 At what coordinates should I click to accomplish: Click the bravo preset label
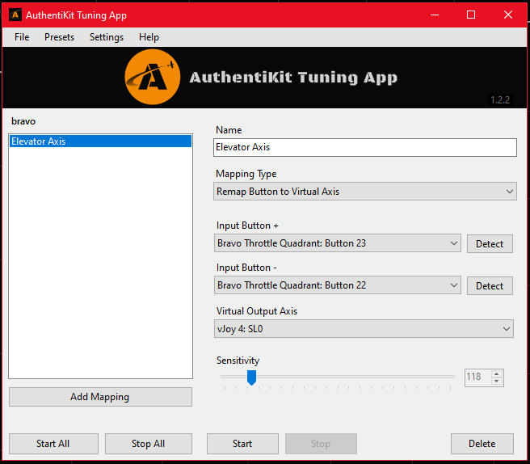click(x=23, y=121)
